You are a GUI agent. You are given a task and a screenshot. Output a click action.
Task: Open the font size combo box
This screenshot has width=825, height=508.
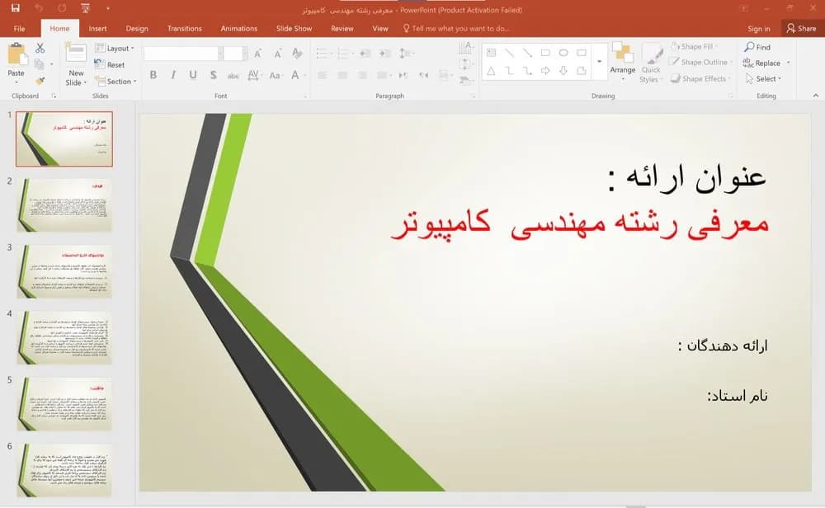tap(234, 53)
